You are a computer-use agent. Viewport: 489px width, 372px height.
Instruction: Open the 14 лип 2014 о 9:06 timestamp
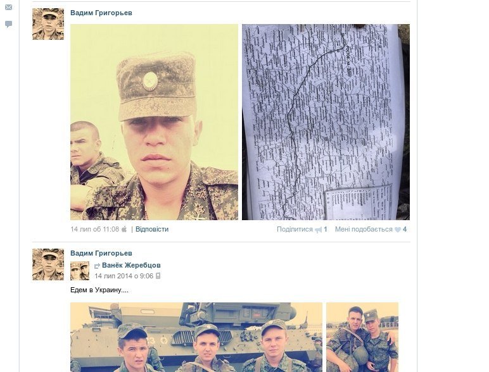124,276
